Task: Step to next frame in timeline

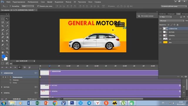Action: tap(15, 67)
